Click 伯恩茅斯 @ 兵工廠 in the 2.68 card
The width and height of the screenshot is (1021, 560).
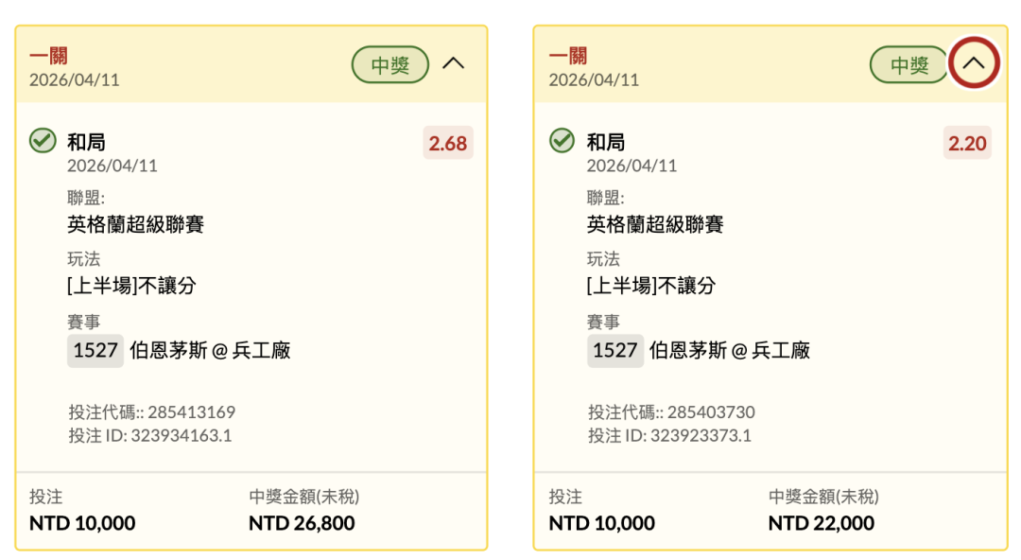click(211, 351)
